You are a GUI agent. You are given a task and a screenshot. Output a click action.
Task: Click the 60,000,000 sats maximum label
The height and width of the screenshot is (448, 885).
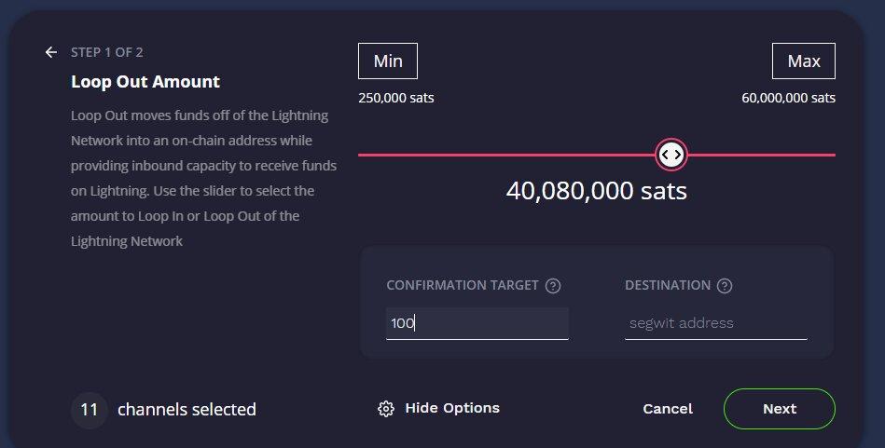tap(788, 98)
